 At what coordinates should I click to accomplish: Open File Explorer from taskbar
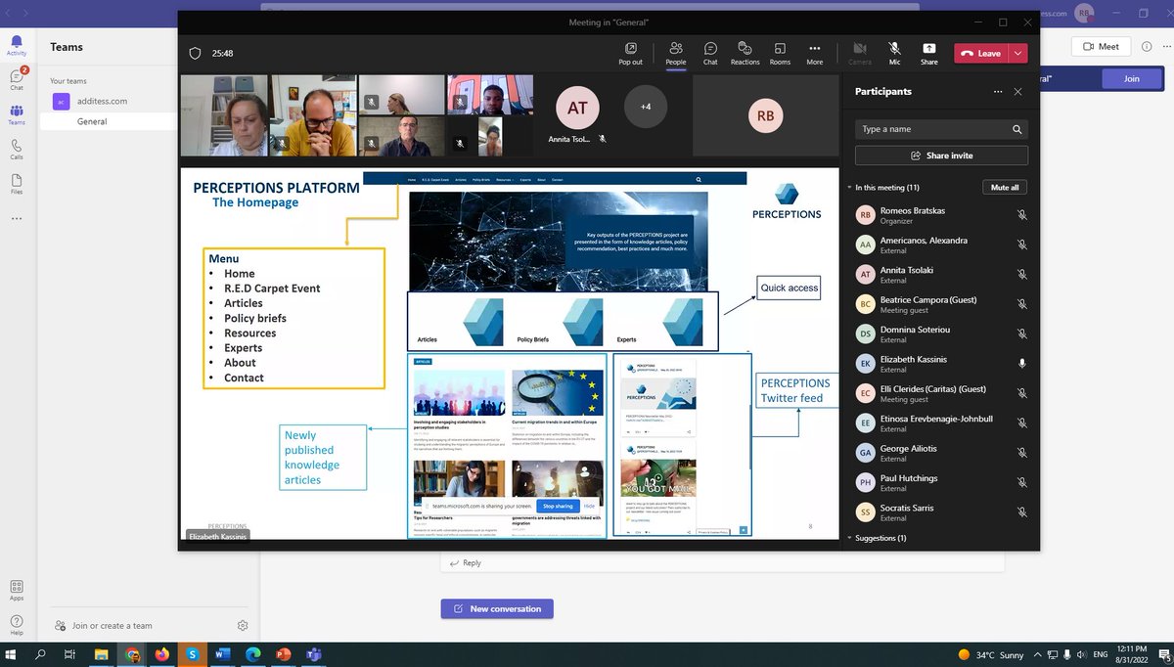[x=103, y=654]
